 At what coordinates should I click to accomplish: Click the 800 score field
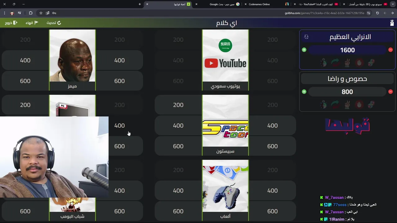pyautogui.click(x=347, y=92)
